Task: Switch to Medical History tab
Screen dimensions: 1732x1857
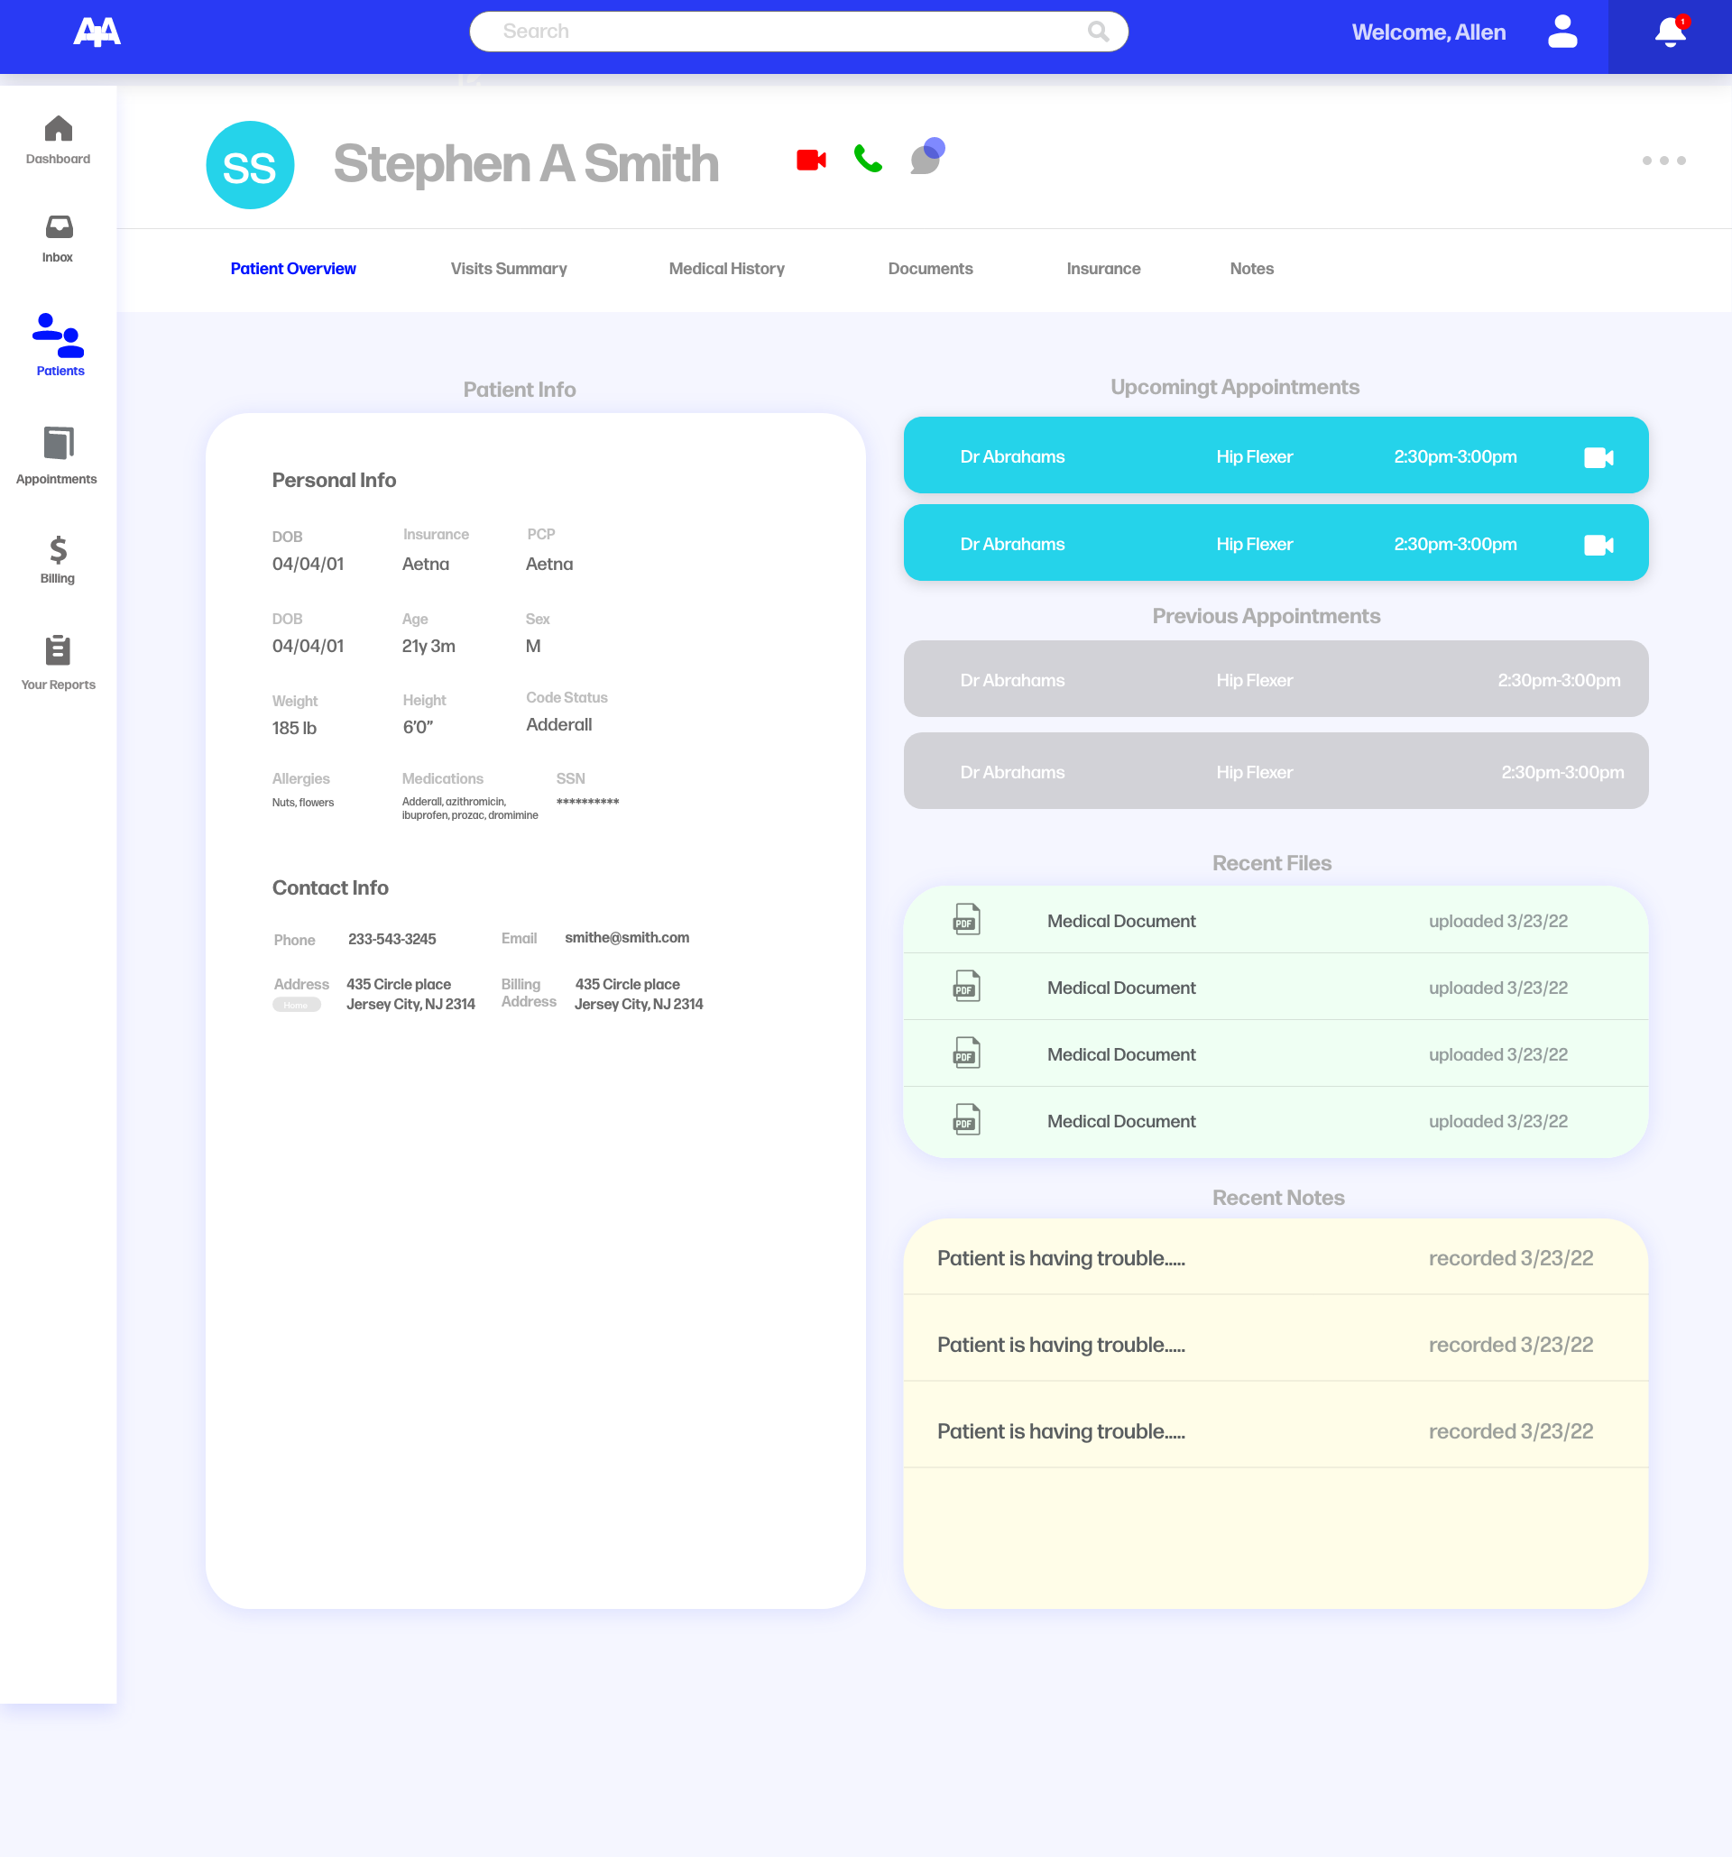Action: click(x=726, y=269)
